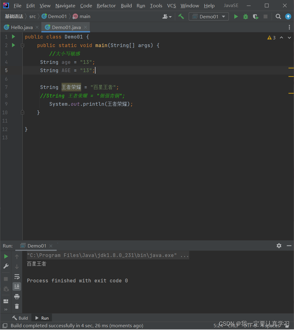
Task: Open the Demo01 run configuration dropdown
Action: 209,16
